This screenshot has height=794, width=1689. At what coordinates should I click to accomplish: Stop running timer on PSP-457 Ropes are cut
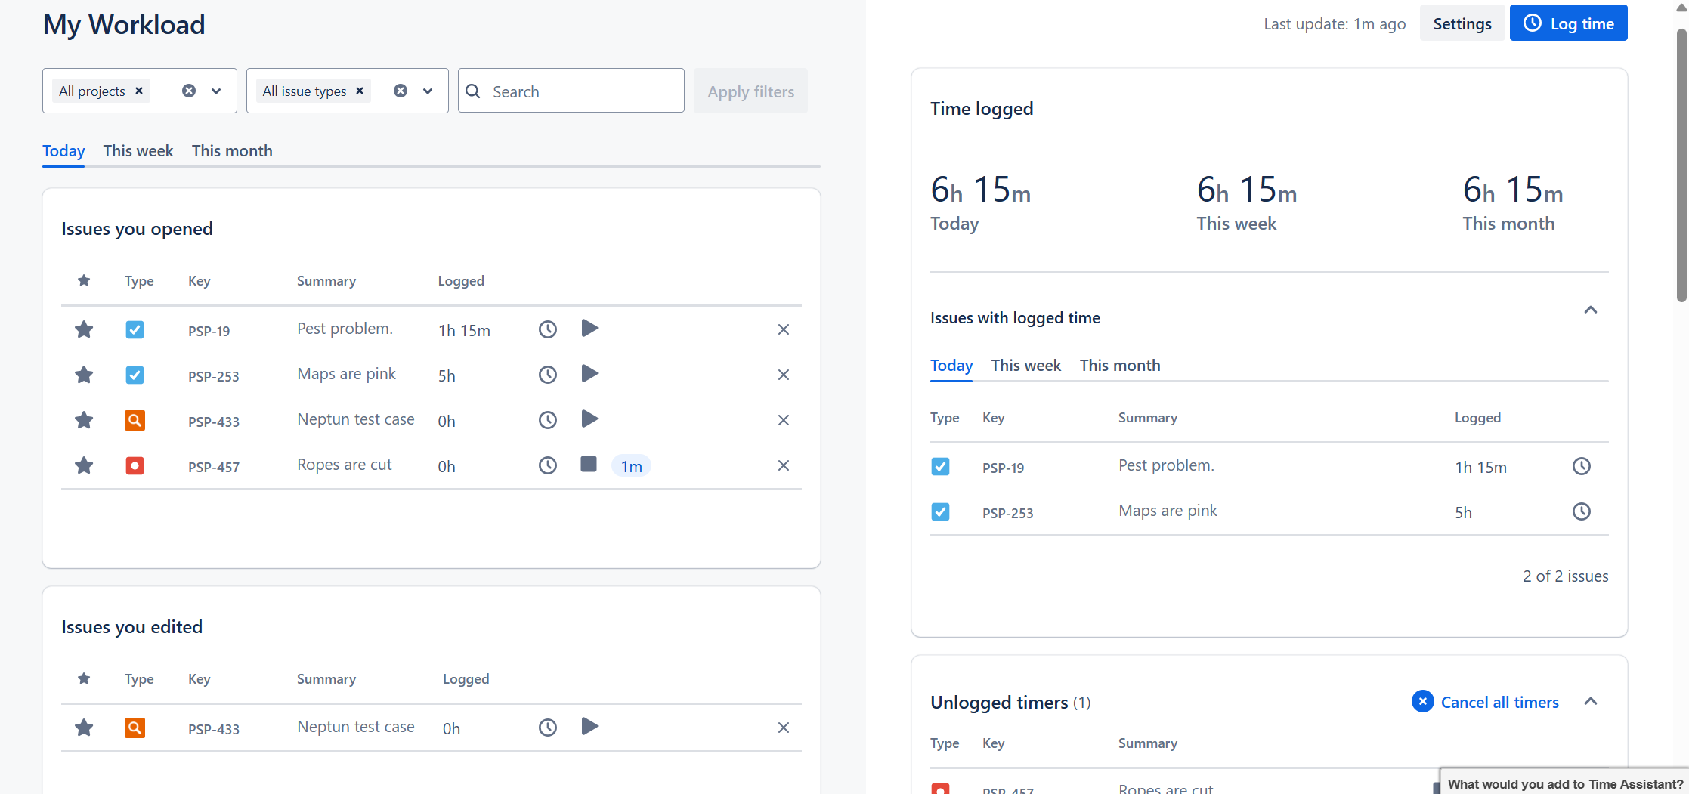(589, 465)
